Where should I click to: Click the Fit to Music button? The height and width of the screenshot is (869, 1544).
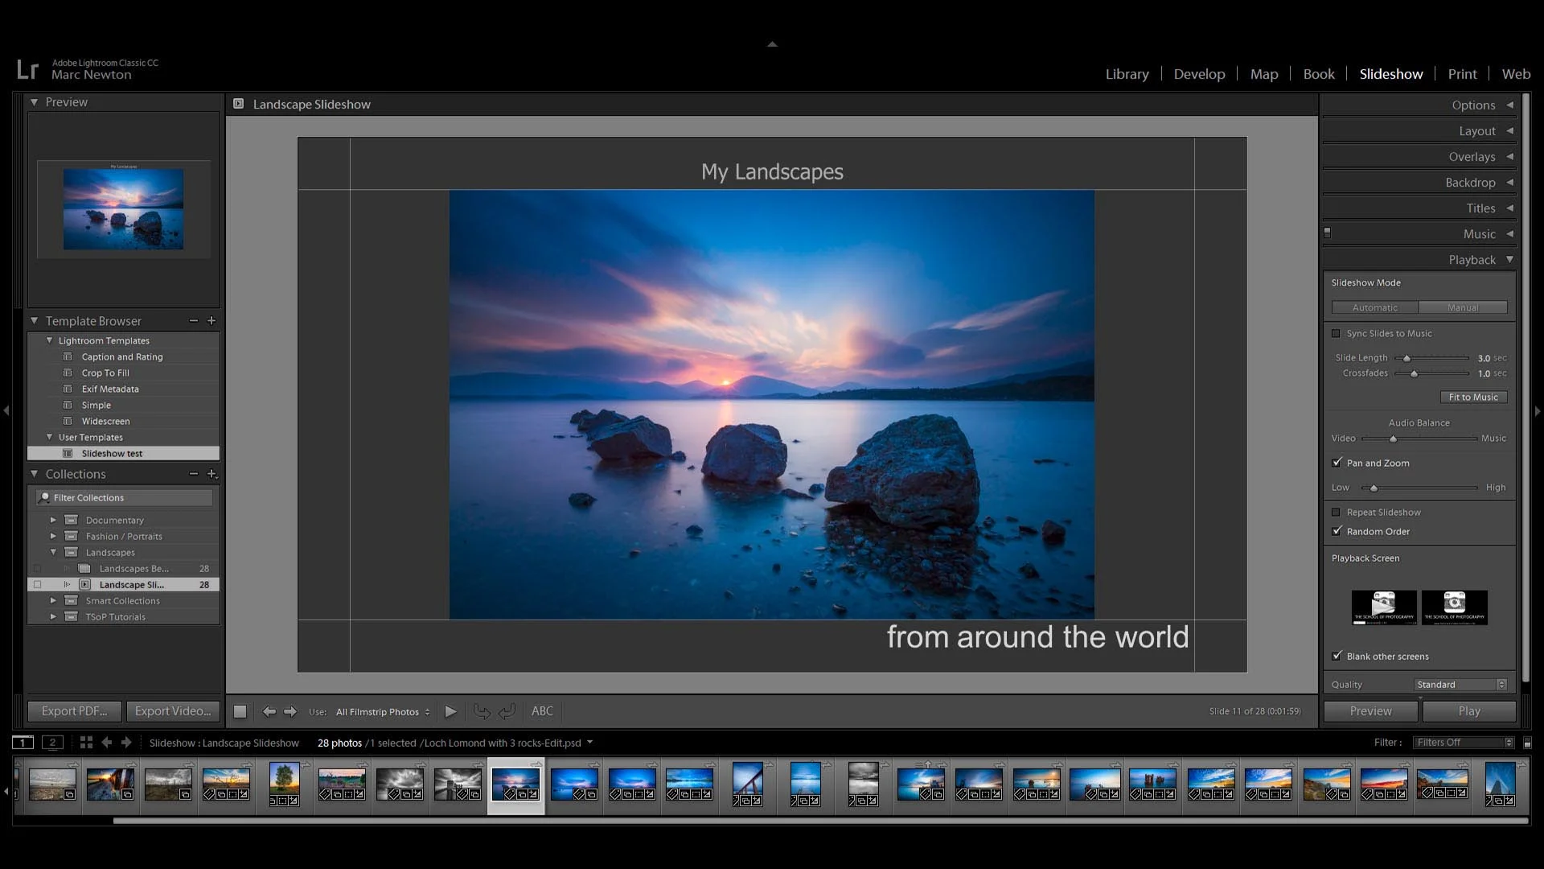[x=1472, y=397]
